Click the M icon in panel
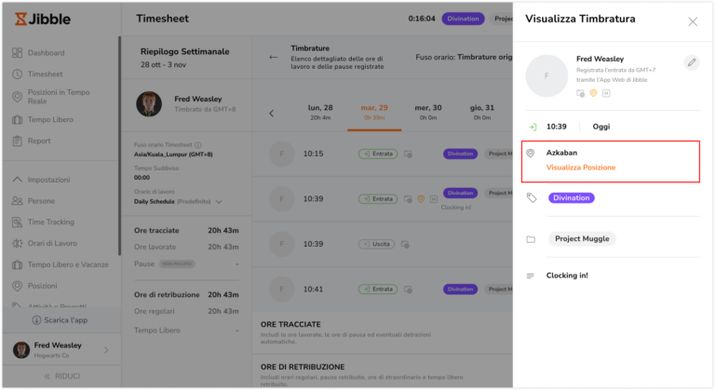Image resolution: width=715 pixels, height=390 pixels. coord(606,93)
